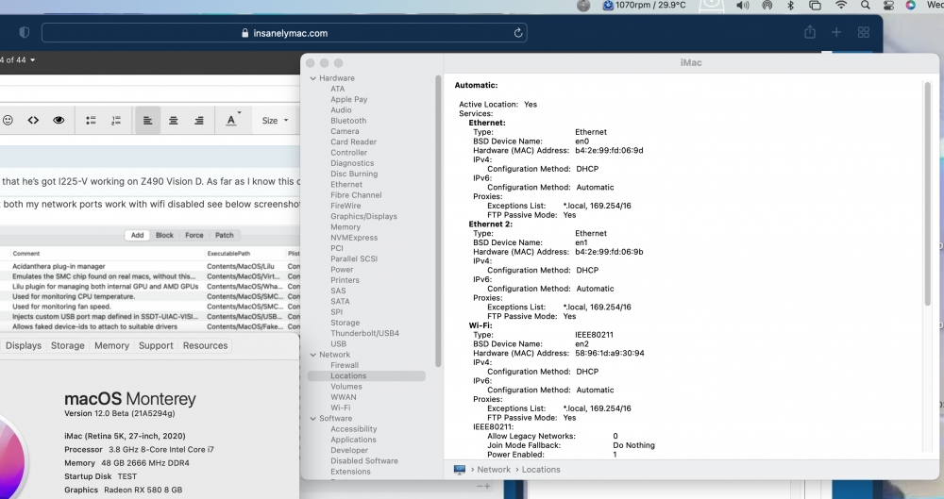Open the '4 of 44' page dropdown
Screen dimensions: 944x499
[17, 60]
